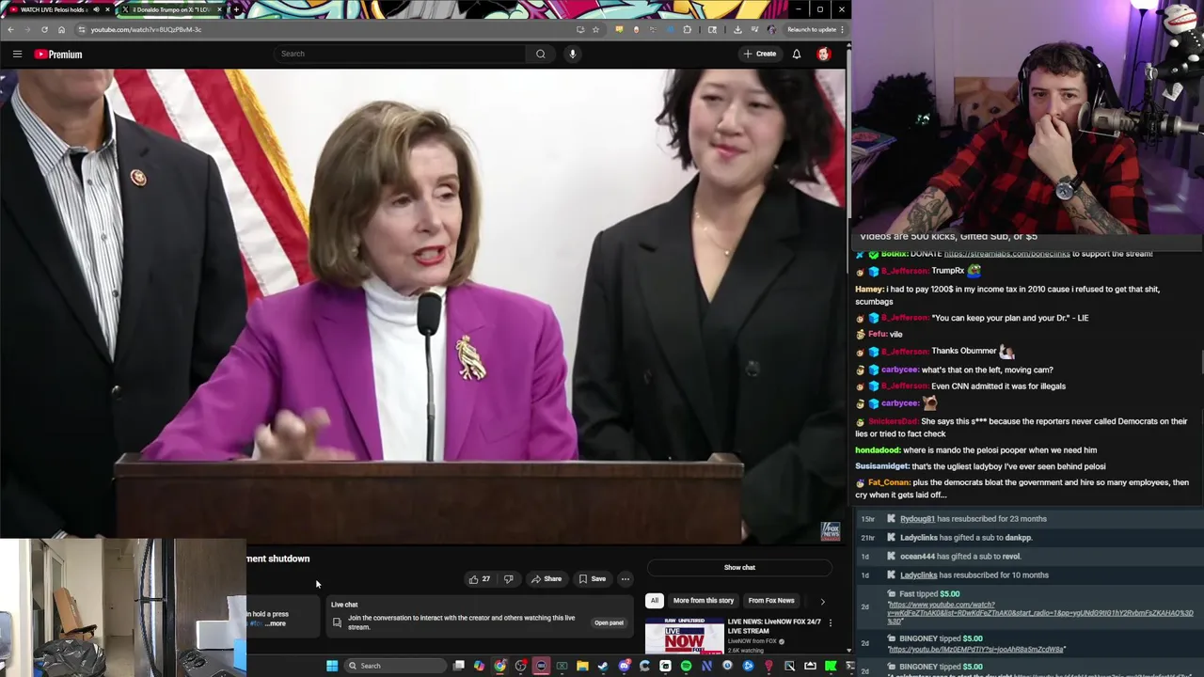
Task: Switch to the Pelosi WATCH LIVE tab
Action: [58, 9]
